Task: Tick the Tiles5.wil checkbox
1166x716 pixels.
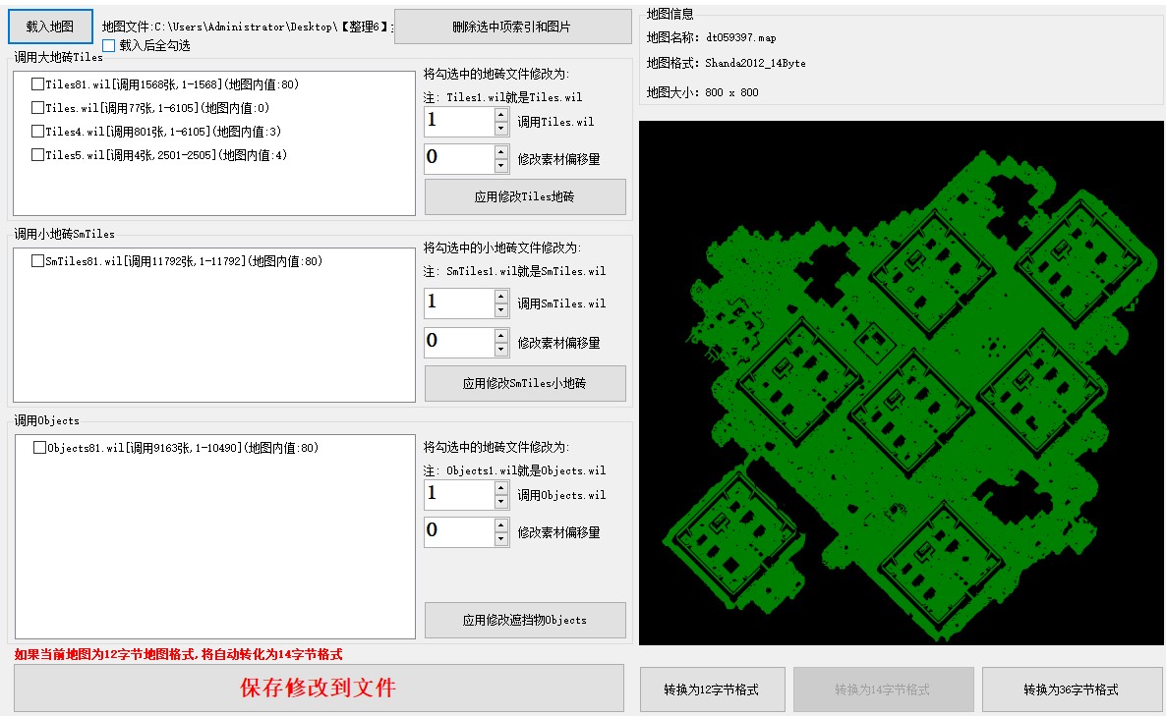Action: tap(38, 155)
